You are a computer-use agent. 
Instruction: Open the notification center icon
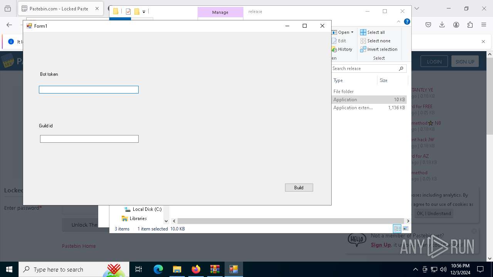tap(480, 269)
